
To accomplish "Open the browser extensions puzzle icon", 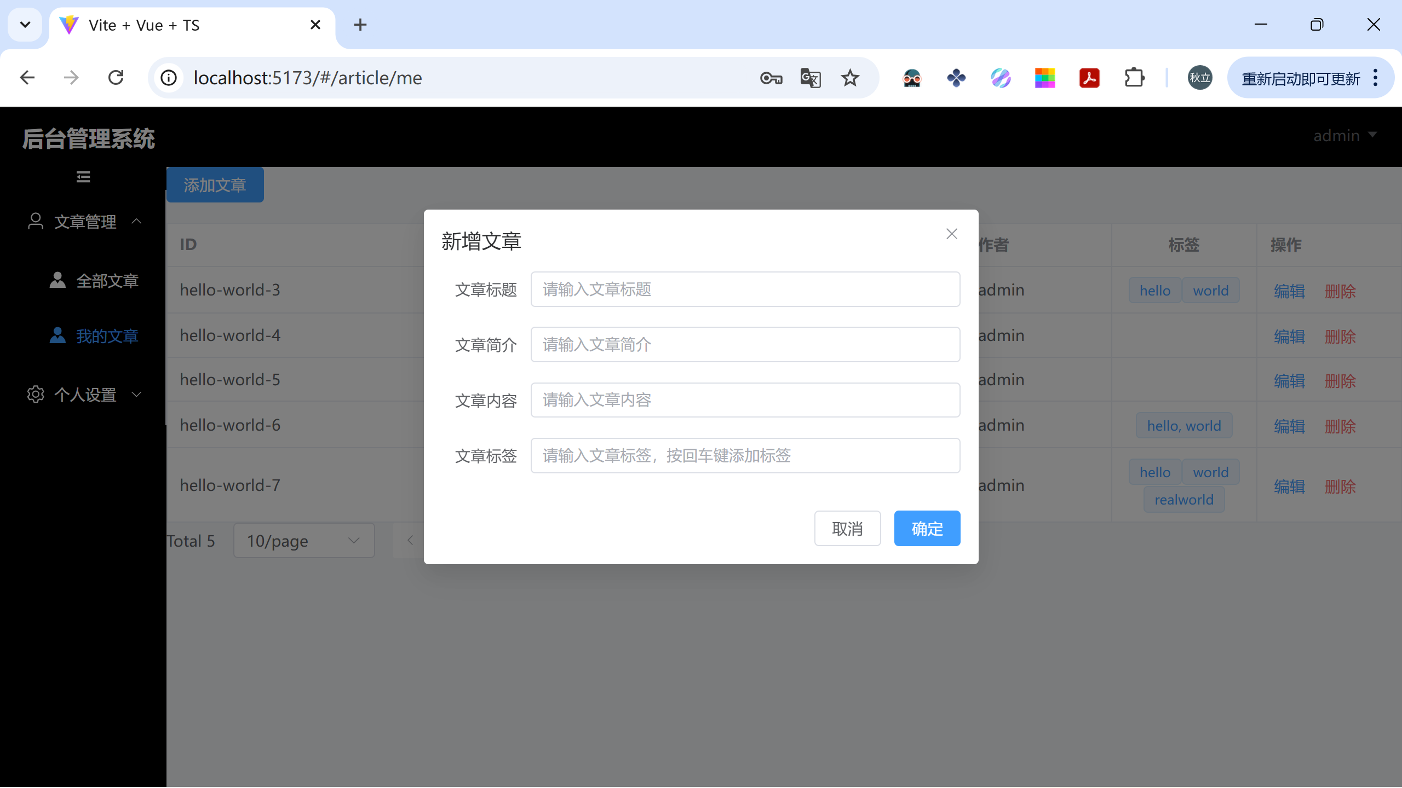I will (x=1134, y=78).
